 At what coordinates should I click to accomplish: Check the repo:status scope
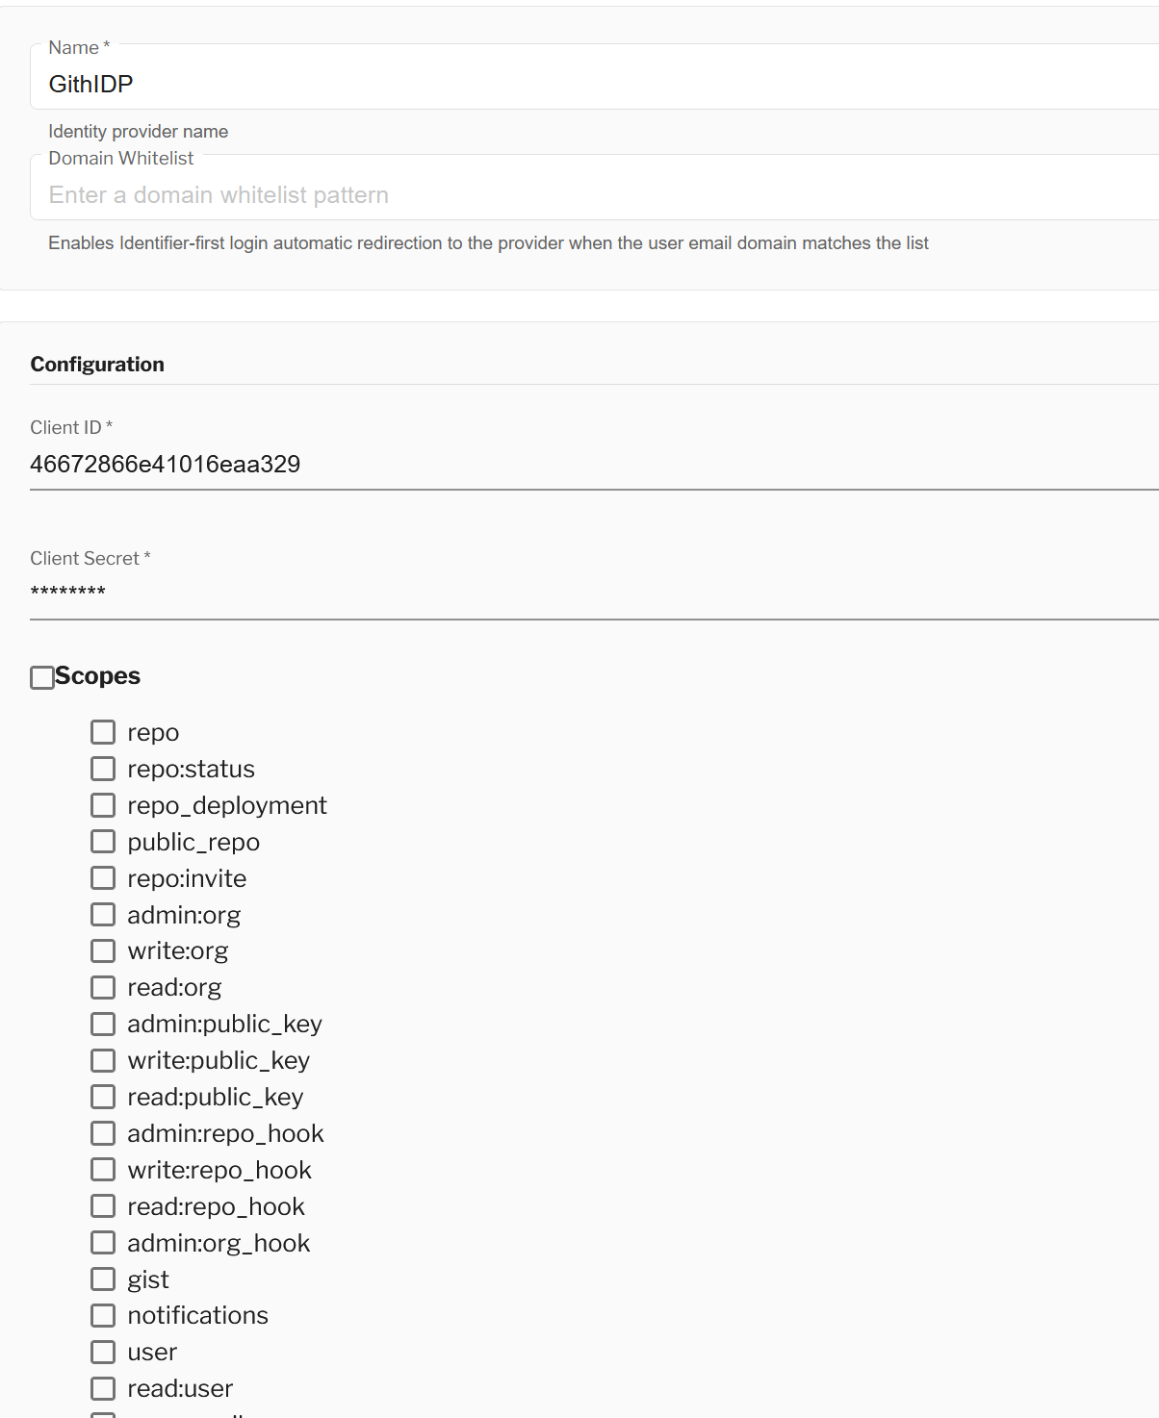pyautogui.click(x=103, y=770)
